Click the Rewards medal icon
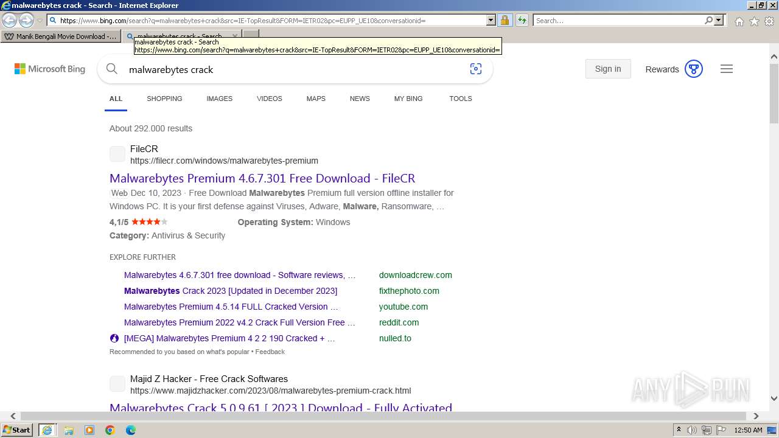The width and height of the screenshot is (779, 438). point(694,69)
